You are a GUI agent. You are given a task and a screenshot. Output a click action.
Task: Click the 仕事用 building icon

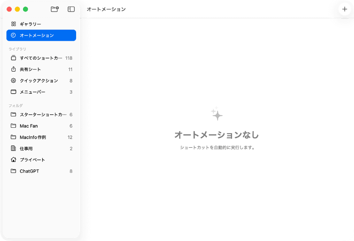[14, 148]
